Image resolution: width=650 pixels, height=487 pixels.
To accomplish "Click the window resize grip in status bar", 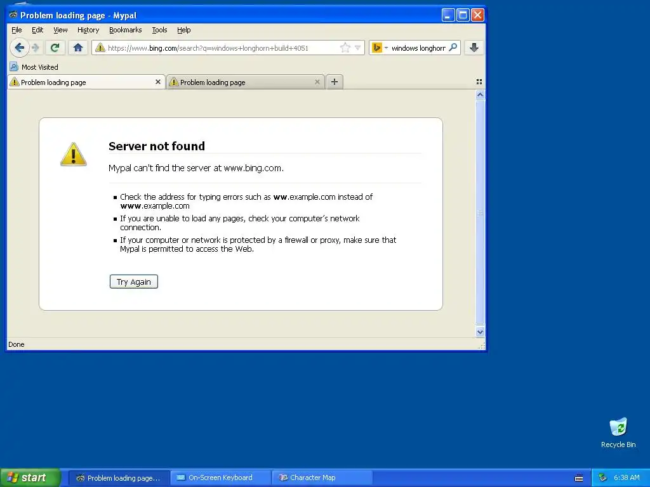I will click(x=481, y=346).
